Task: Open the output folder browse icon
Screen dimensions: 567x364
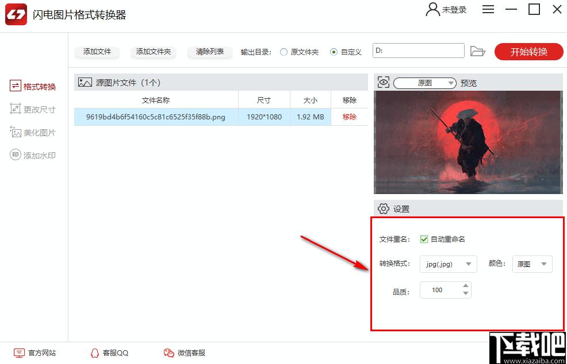Action: [478, 51]
